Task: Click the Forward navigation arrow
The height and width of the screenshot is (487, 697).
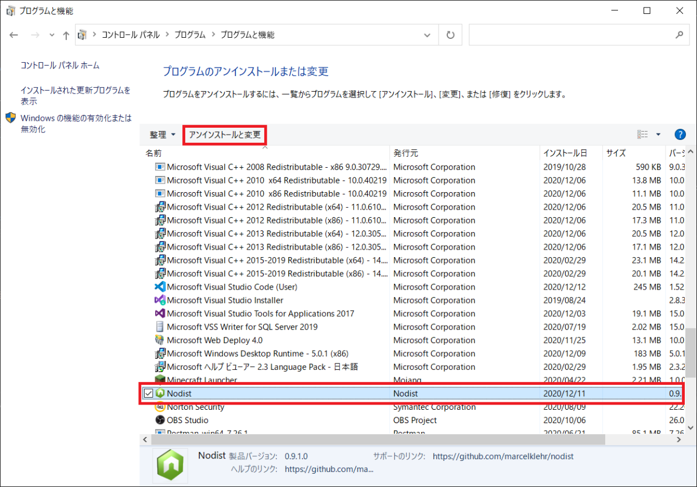Action: point(35,35)
